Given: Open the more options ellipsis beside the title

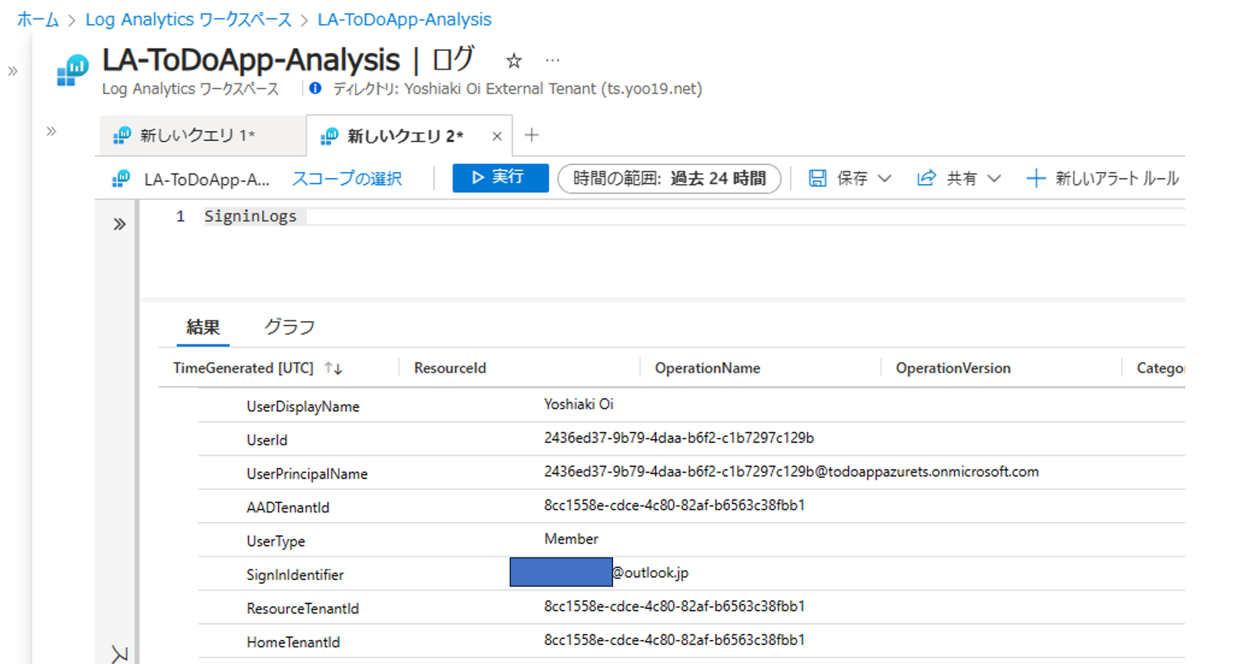Looking at the screenshot, I should [553, 60].
